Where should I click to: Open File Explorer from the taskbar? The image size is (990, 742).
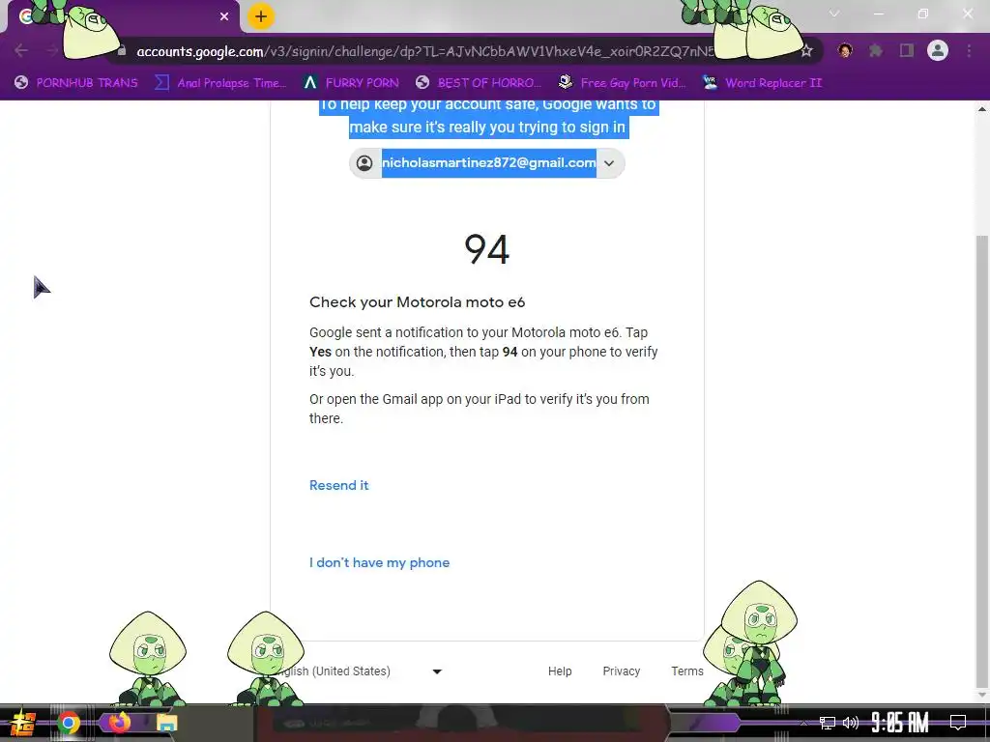click(166, 723)
